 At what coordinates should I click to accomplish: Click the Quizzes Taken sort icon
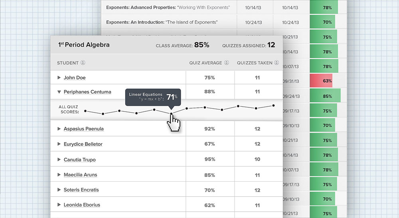[277, 63]
